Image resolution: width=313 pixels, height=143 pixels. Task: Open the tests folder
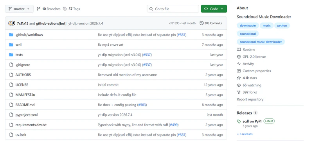19,55
